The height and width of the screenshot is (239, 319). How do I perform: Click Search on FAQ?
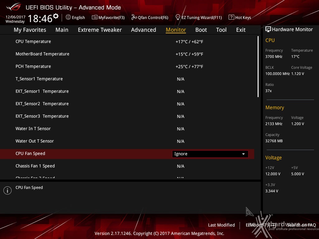tap(301, 225)
